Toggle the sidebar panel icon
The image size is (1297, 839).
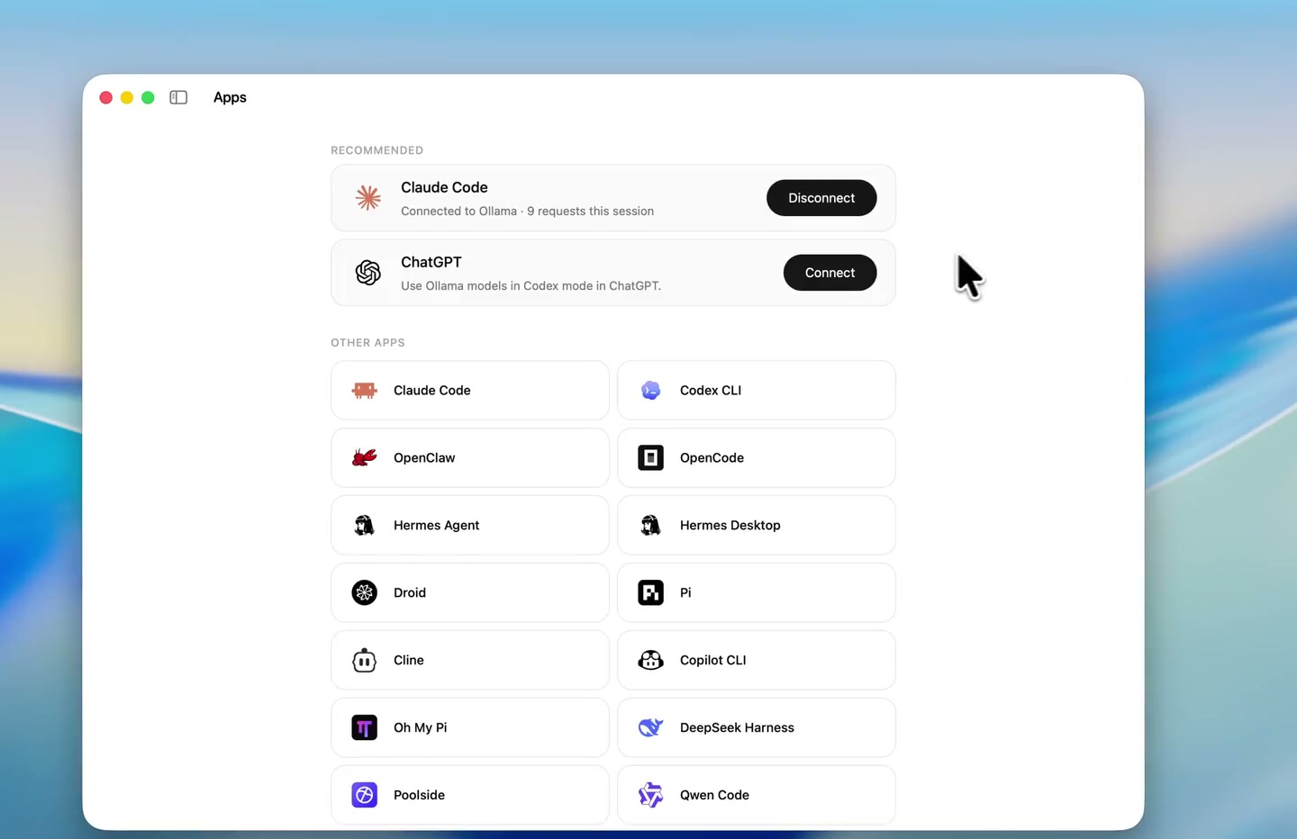pos(178,97)
